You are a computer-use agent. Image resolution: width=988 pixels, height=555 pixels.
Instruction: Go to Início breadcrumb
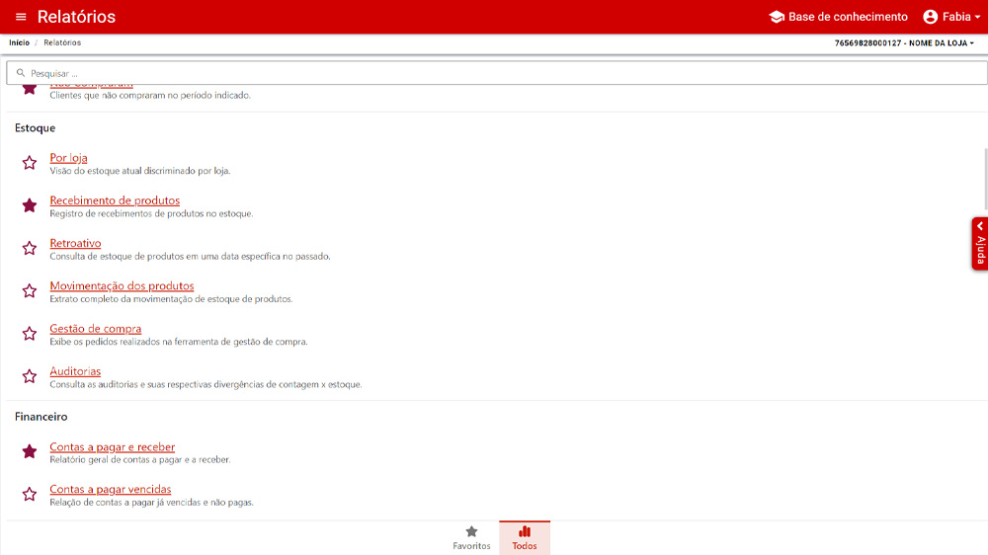point(19,43)
